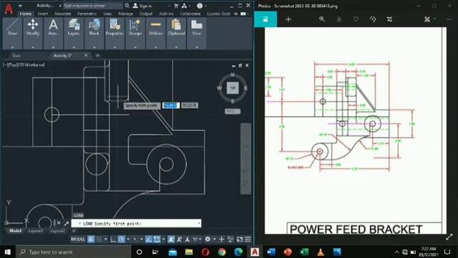Toggle MODEL space button in status bar
The height and width of the screenshot is (258, 458).
click(78, 239)
